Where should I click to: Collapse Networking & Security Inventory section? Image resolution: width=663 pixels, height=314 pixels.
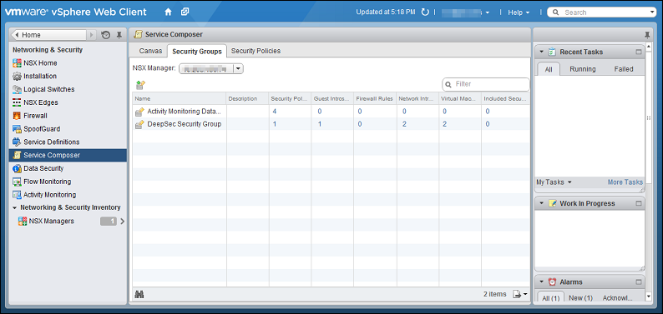coord(15,207)
